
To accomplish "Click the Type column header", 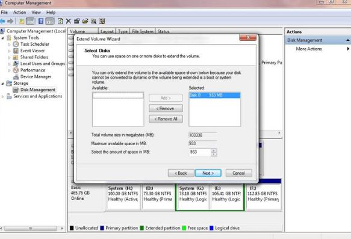I will [x=123, y=31].
